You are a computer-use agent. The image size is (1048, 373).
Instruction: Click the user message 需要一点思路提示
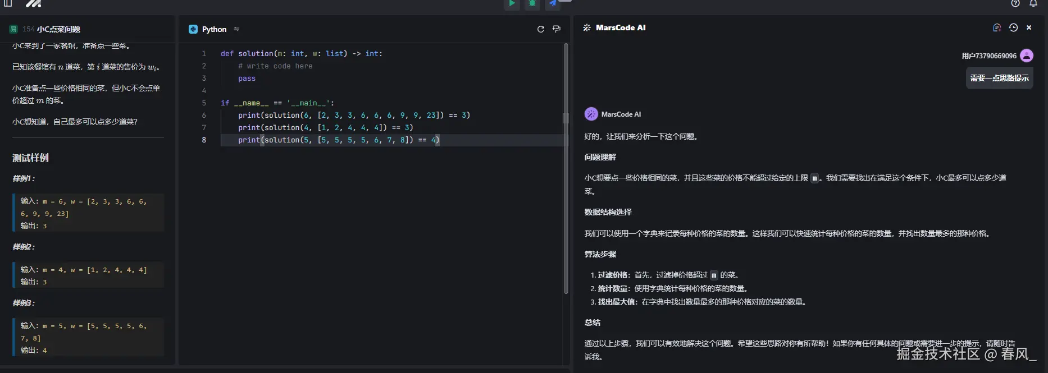[x=1000, y=78]
